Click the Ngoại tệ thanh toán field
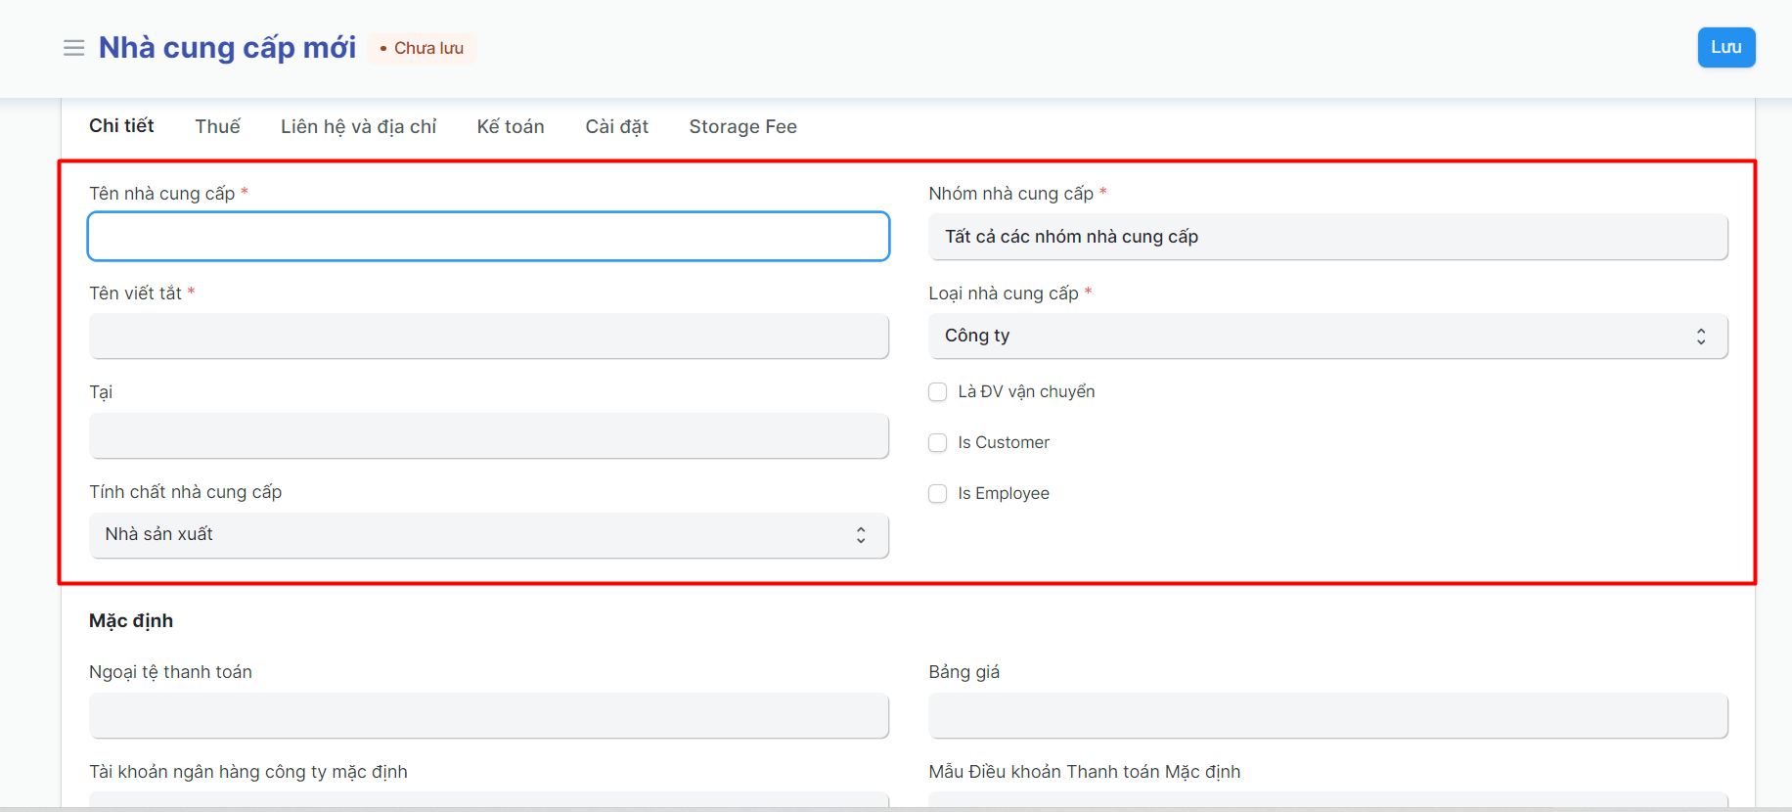 point(488,716)
